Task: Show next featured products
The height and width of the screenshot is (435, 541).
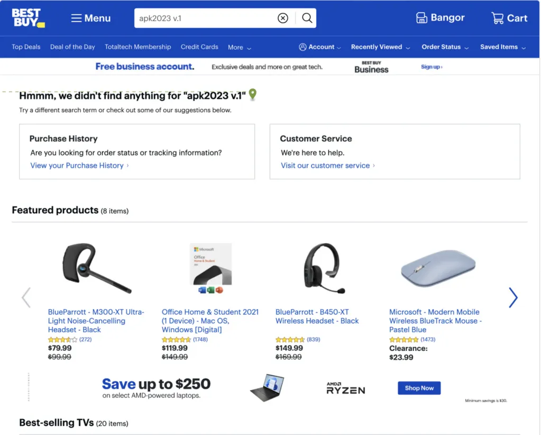Action: 512,297
